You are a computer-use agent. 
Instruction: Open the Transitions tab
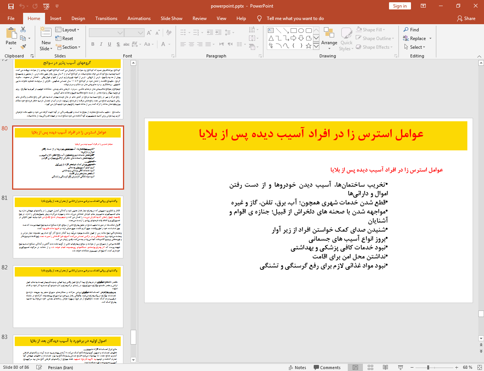[106, 19]
